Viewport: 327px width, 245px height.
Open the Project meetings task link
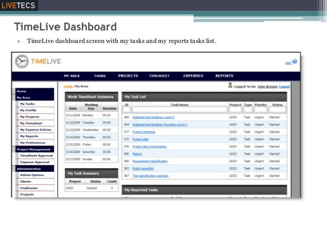tap(144, 132)
